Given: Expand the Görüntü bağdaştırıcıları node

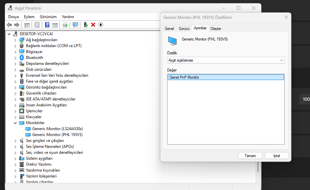Looking at the screenshot, I should (x=15, y=88).
